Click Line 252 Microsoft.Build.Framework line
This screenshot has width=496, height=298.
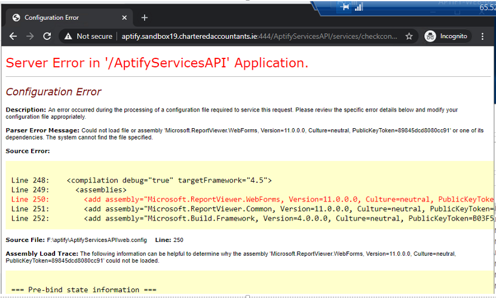(252, 218)
